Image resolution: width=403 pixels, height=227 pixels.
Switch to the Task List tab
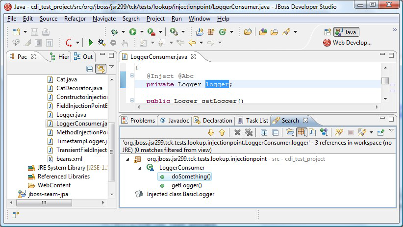point(253,120)
